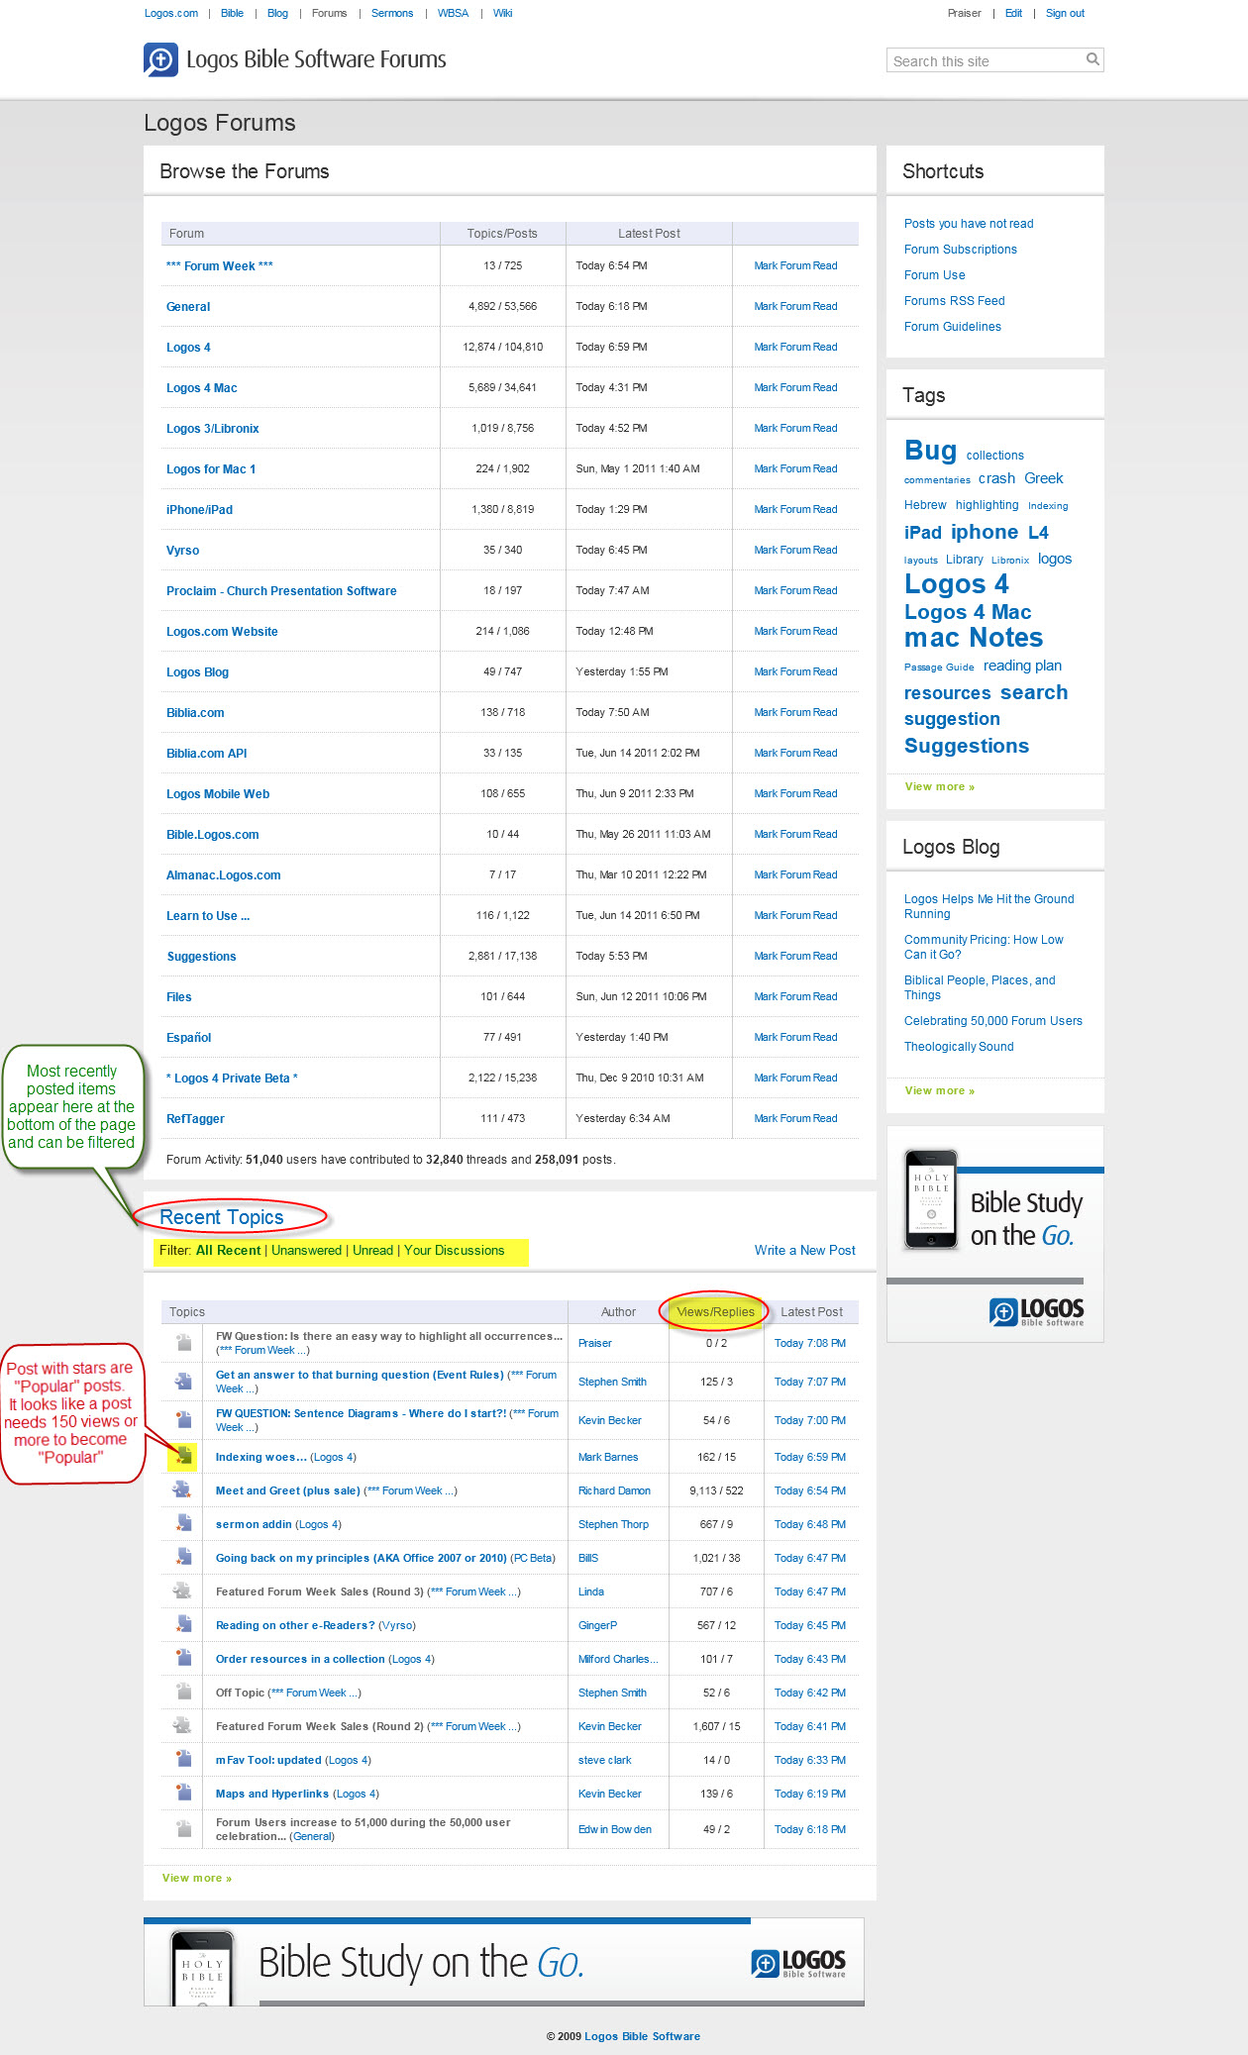Image resolution: width=1248 pixels, height=2055 pixels.
Task: Open the 'Indexing woes...' topic
Action: pyautogui.click(x=261, y=1457)
